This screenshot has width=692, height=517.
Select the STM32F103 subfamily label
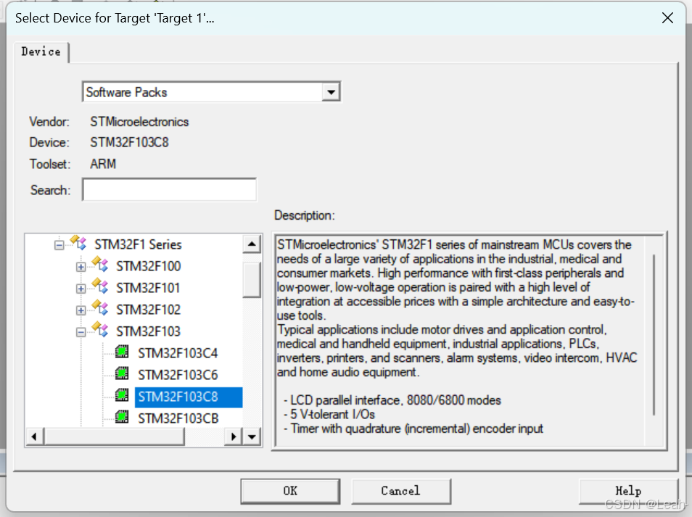[x=148, y=331]
